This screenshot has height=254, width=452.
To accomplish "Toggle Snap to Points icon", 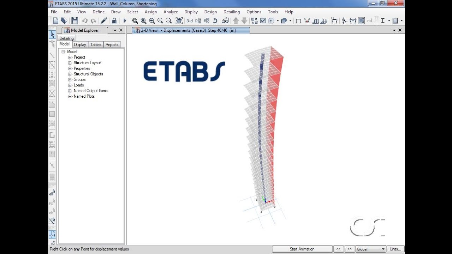I will click(52, 234).
